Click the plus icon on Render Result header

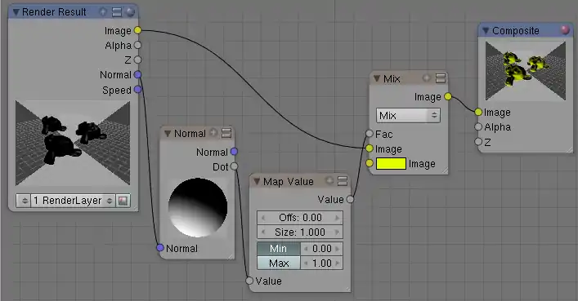(x=103, y=12)
